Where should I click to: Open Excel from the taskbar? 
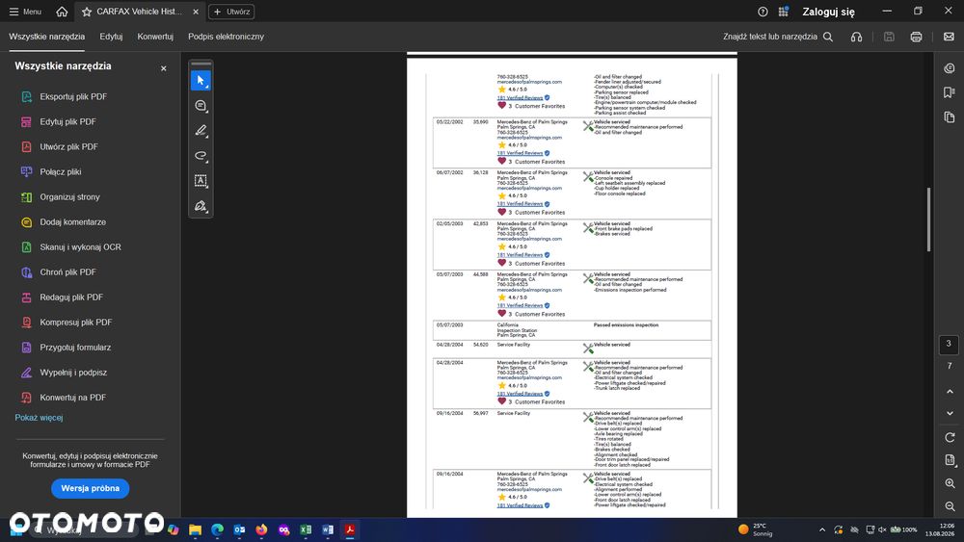(x=306, y=529)
